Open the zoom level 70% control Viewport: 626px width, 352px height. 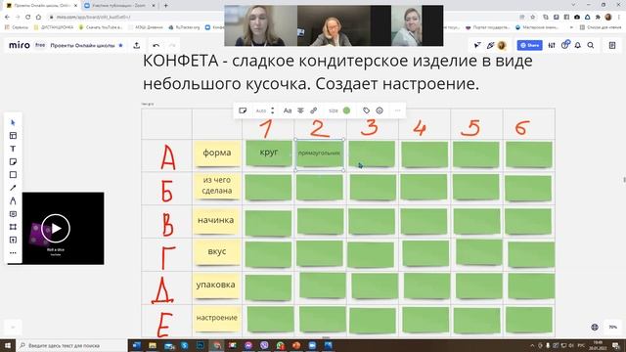click(x=613, y=327)
